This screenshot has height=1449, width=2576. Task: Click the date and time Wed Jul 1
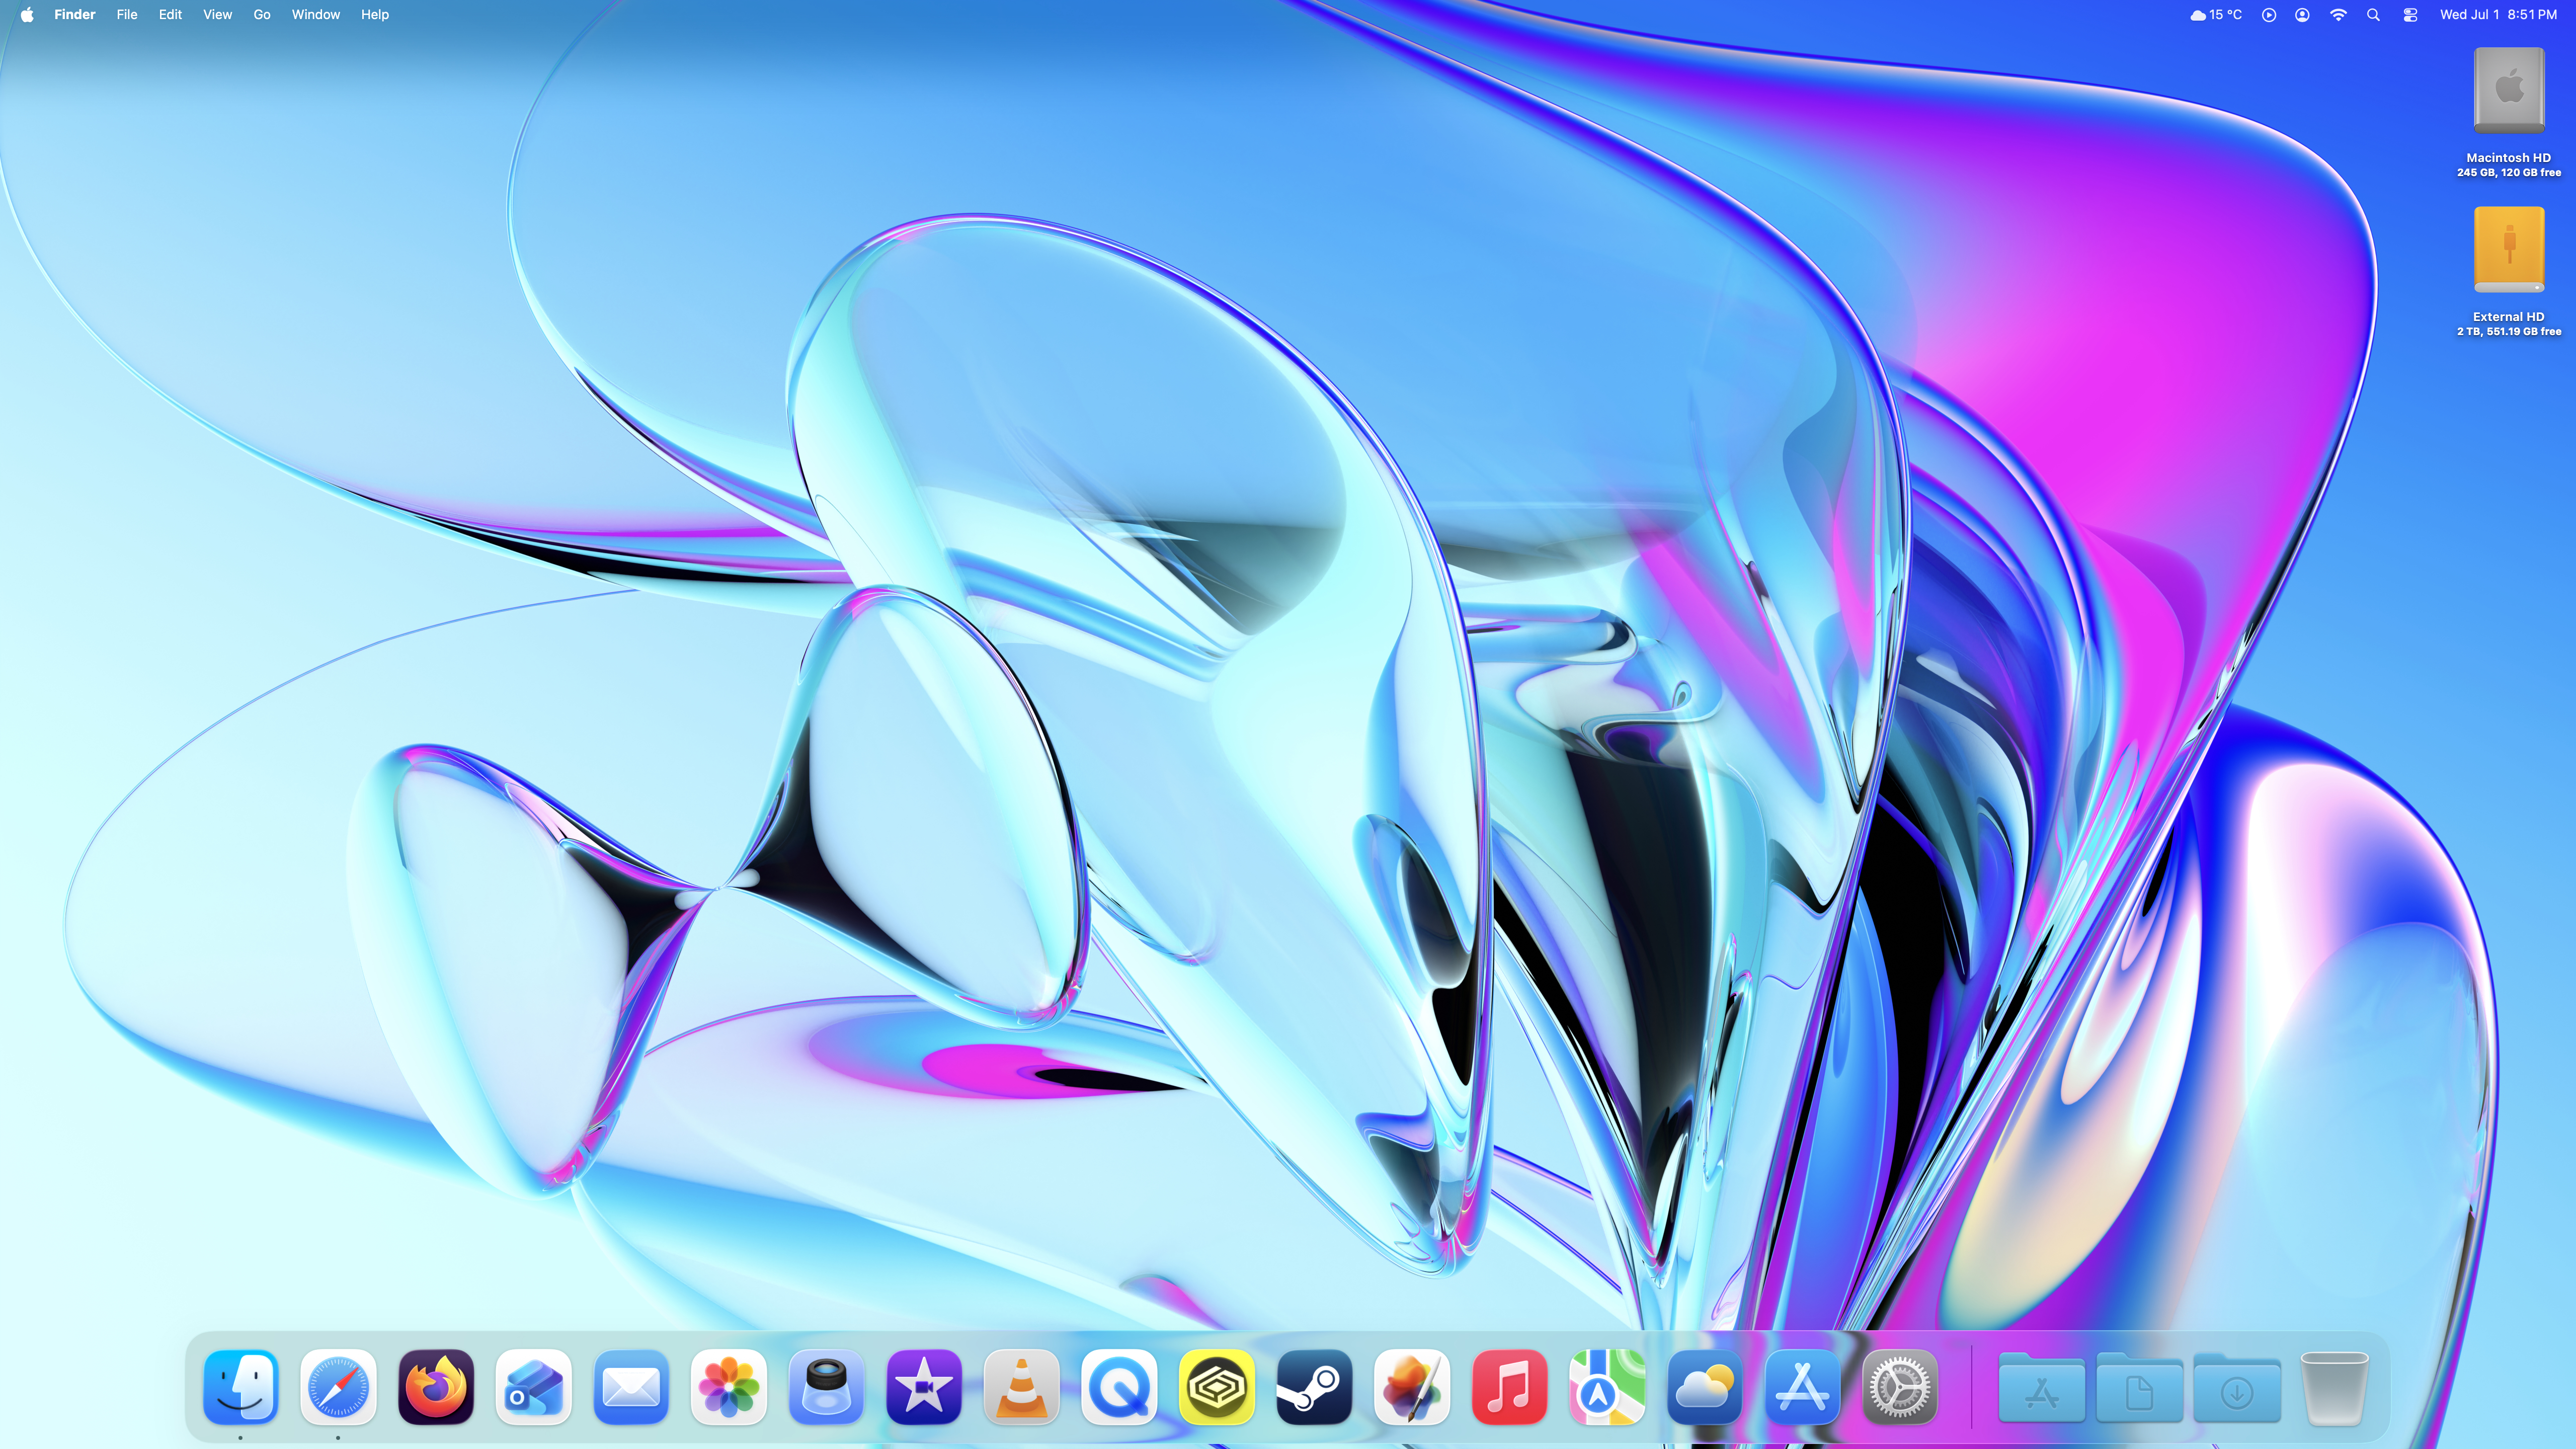[x=2498, y=15]
